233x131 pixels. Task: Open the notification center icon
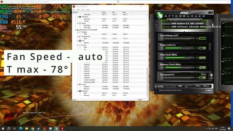229,128
